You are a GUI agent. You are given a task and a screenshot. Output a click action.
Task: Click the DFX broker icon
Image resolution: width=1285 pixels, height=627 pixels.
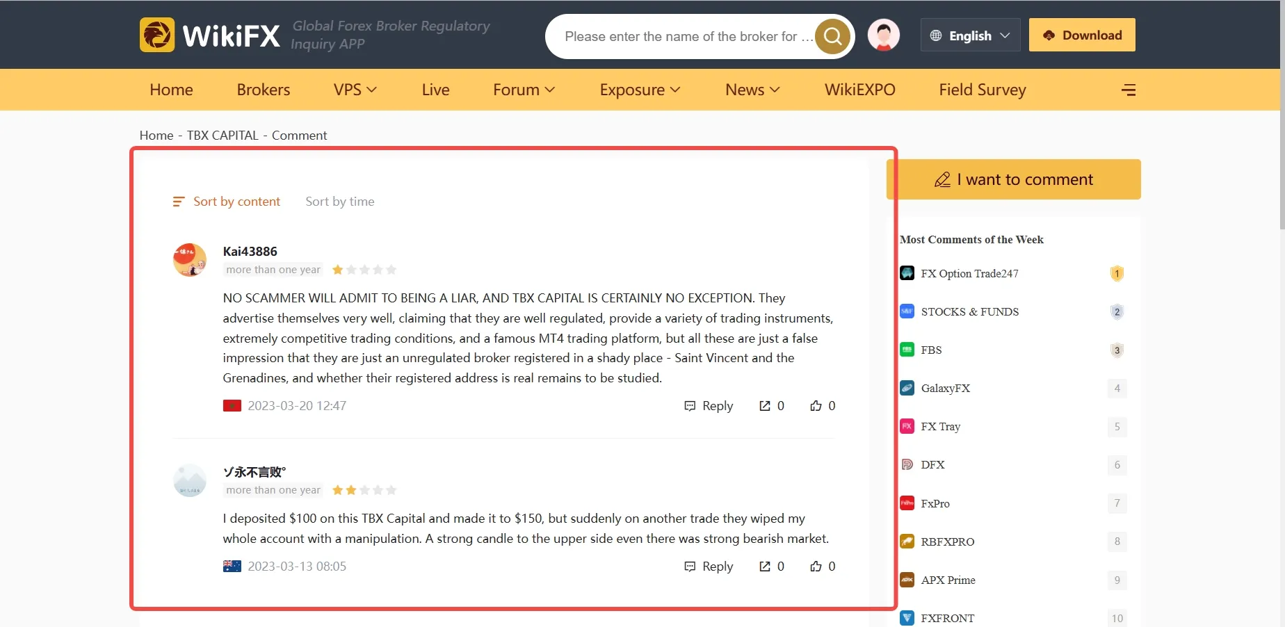point(907,464)
